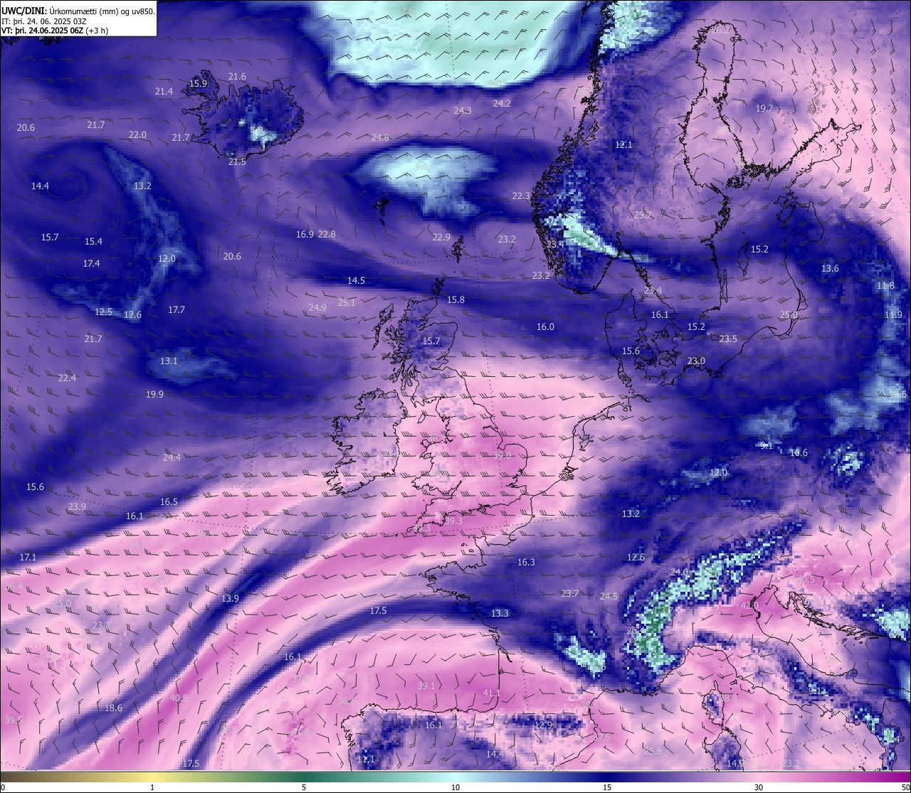Click the map value 13.1
911x793 pixels.
point(169,361)
